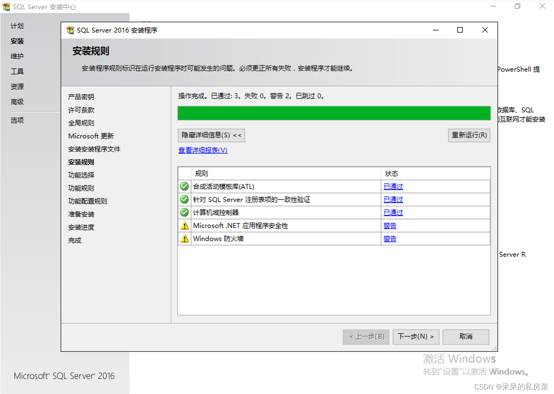
Task: Select the 计算机域控制器 rule row
Action: [334, 213]
